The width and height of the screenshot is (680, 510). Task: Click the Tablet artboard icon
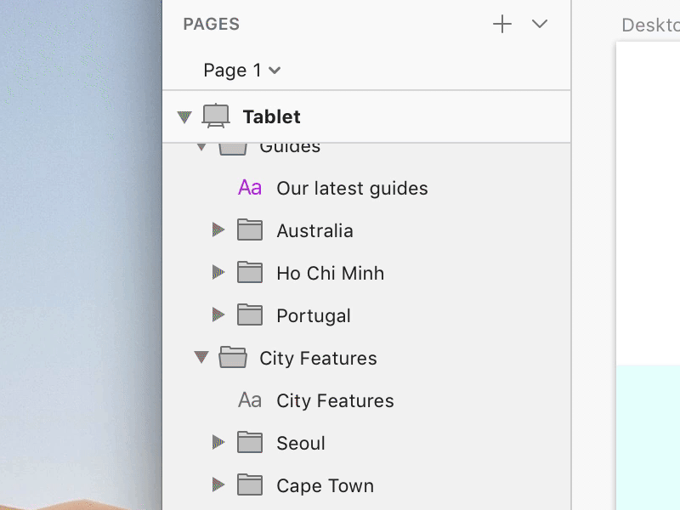pyautogui.click(x=216, y=116)
